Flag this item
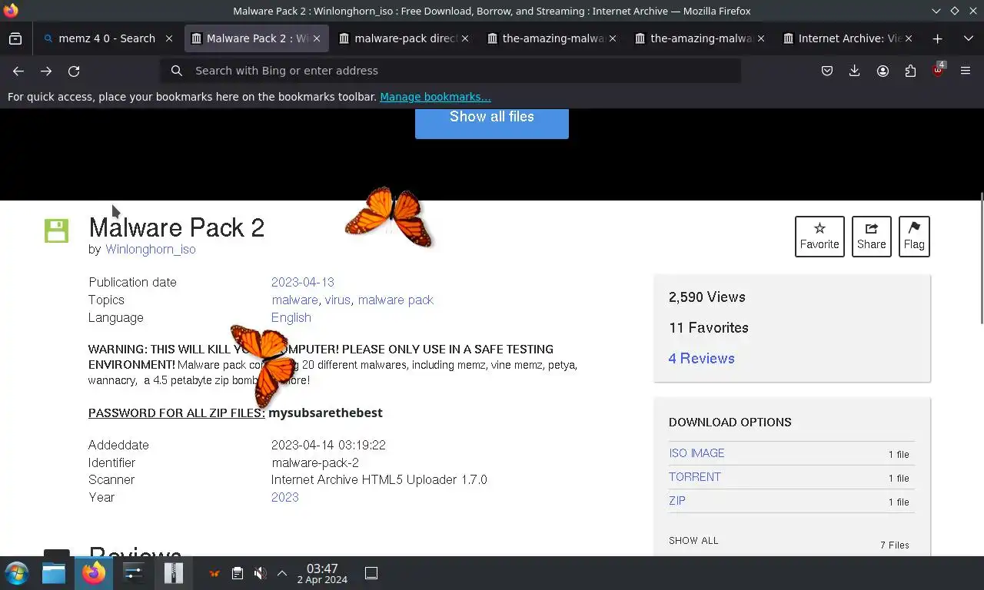Image resolution: width=984 pixels, height=590 pixels. [x=914, y=236]
